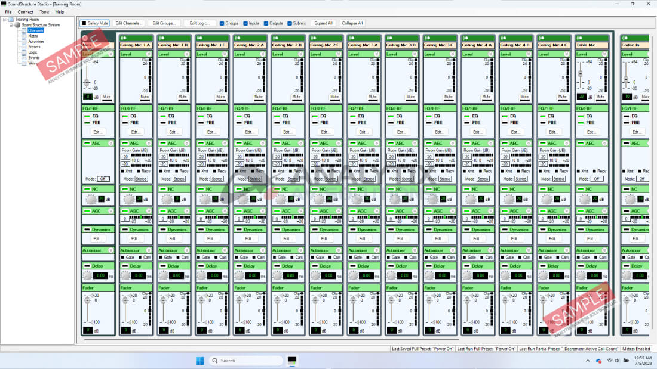Collapse Level section of Table Mic
Viewport: 657px width, 369px height.
(x=604, y=54)
